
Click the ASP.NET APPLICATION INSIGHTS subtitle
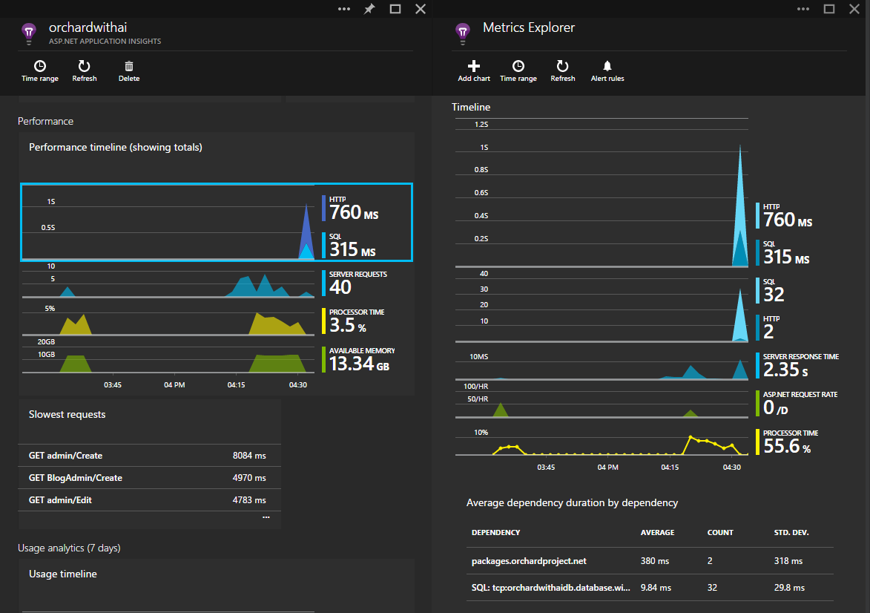pyautogui.click(x=105, y=41)
